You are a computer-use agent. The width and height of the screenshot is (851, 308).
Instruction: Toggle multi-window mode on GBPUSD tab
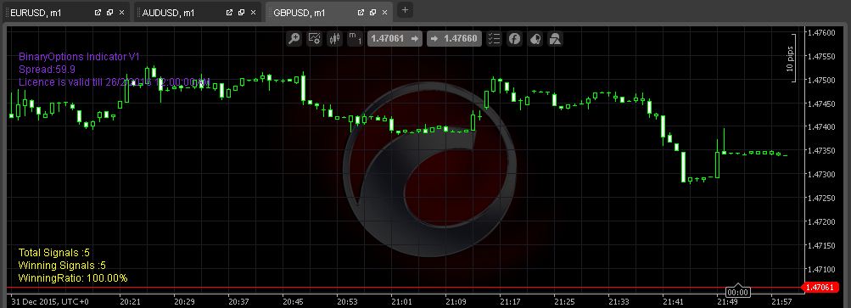click(x=372, y=13)
